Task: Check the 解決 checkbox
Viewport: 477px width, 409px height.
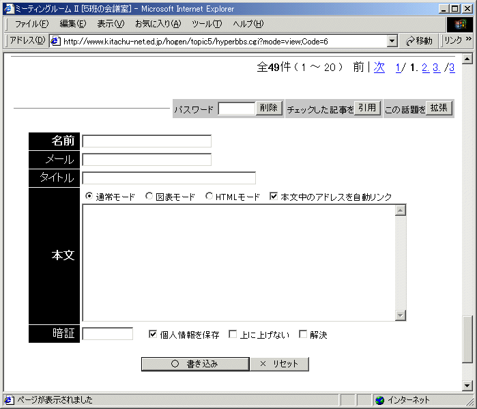Action: [x=303, y=334]
